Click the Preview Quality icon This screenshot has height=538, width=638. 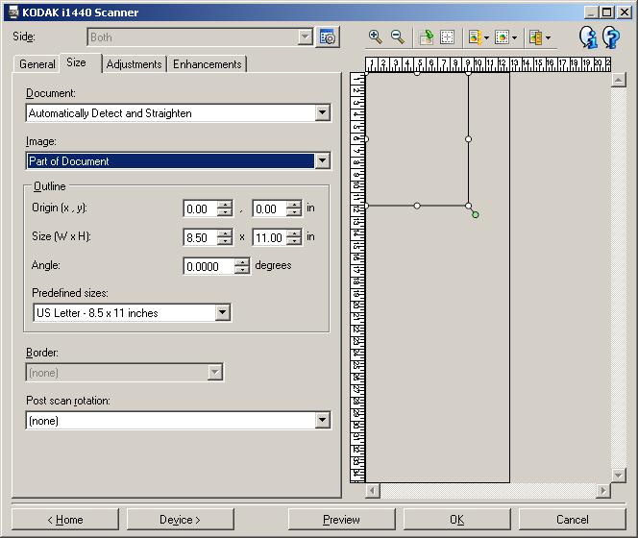475,37
